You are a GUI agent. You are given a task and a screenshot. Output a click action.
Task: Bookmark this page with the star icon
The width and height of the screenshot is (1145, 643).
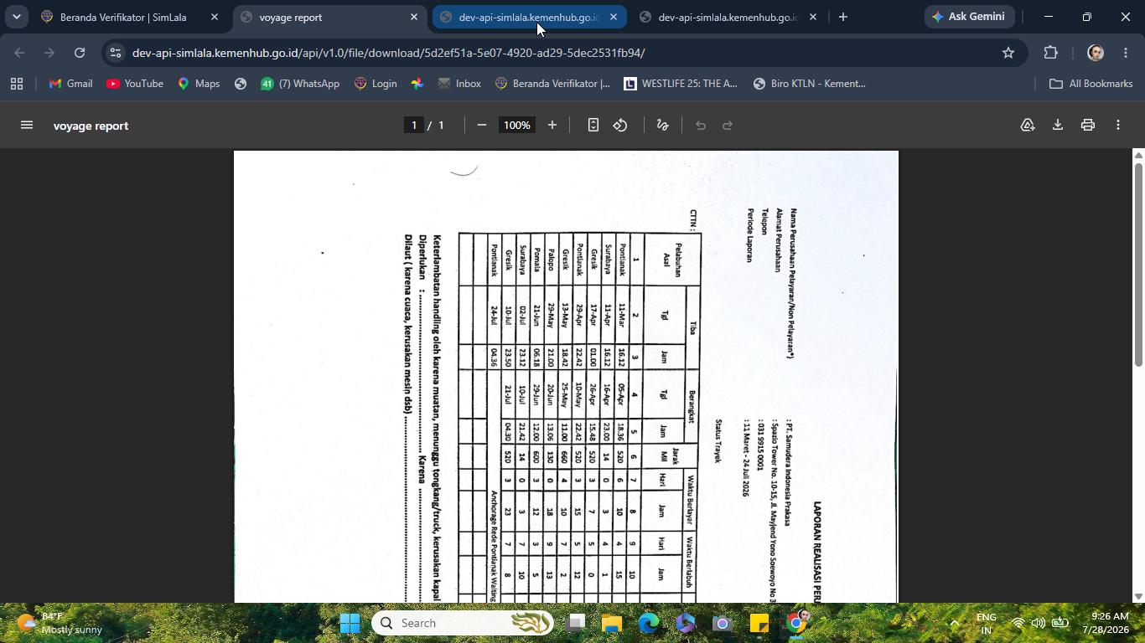tap(1008, 53)
